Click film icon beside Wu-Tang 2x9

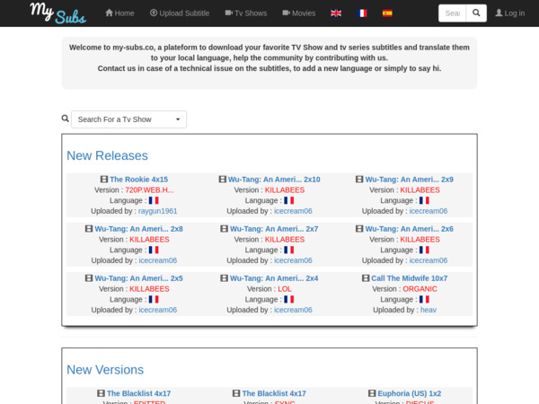(x=359, y=180)
